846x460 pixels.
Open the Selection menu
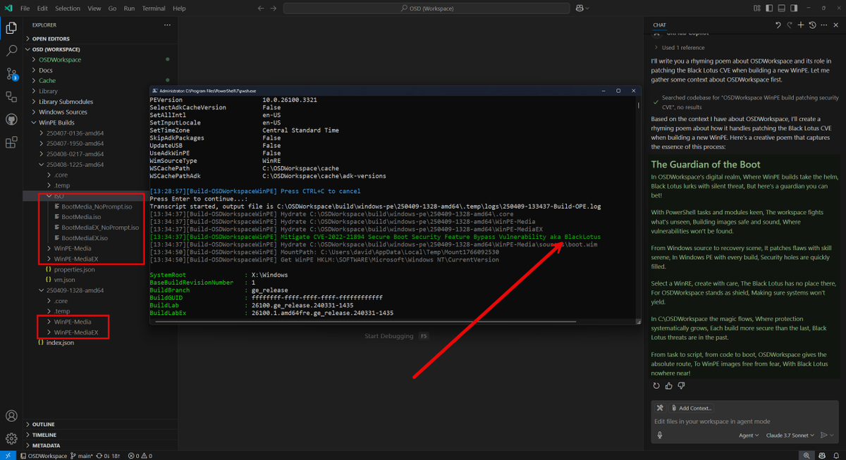tap(68, 8)
